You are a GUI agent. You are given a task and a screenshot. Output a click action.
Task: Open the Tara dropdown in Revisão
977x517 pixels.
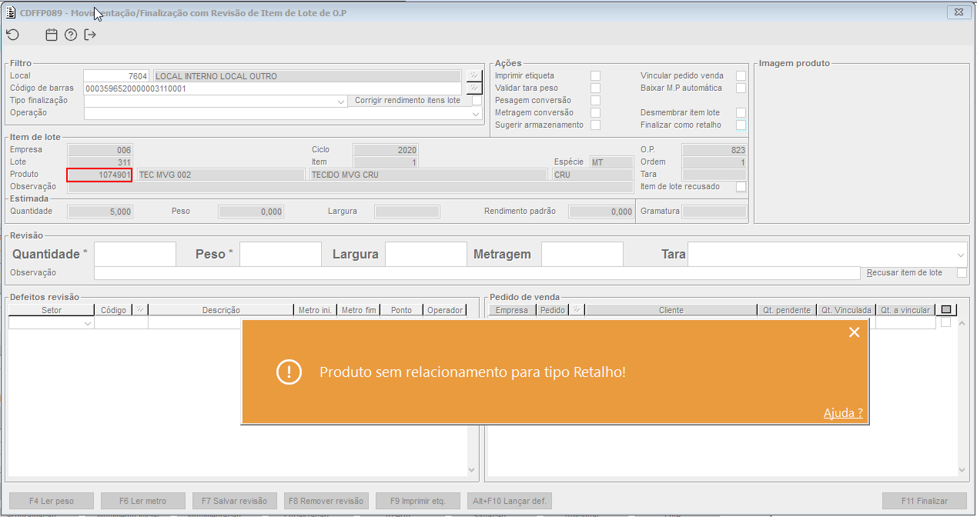[961, 254]
